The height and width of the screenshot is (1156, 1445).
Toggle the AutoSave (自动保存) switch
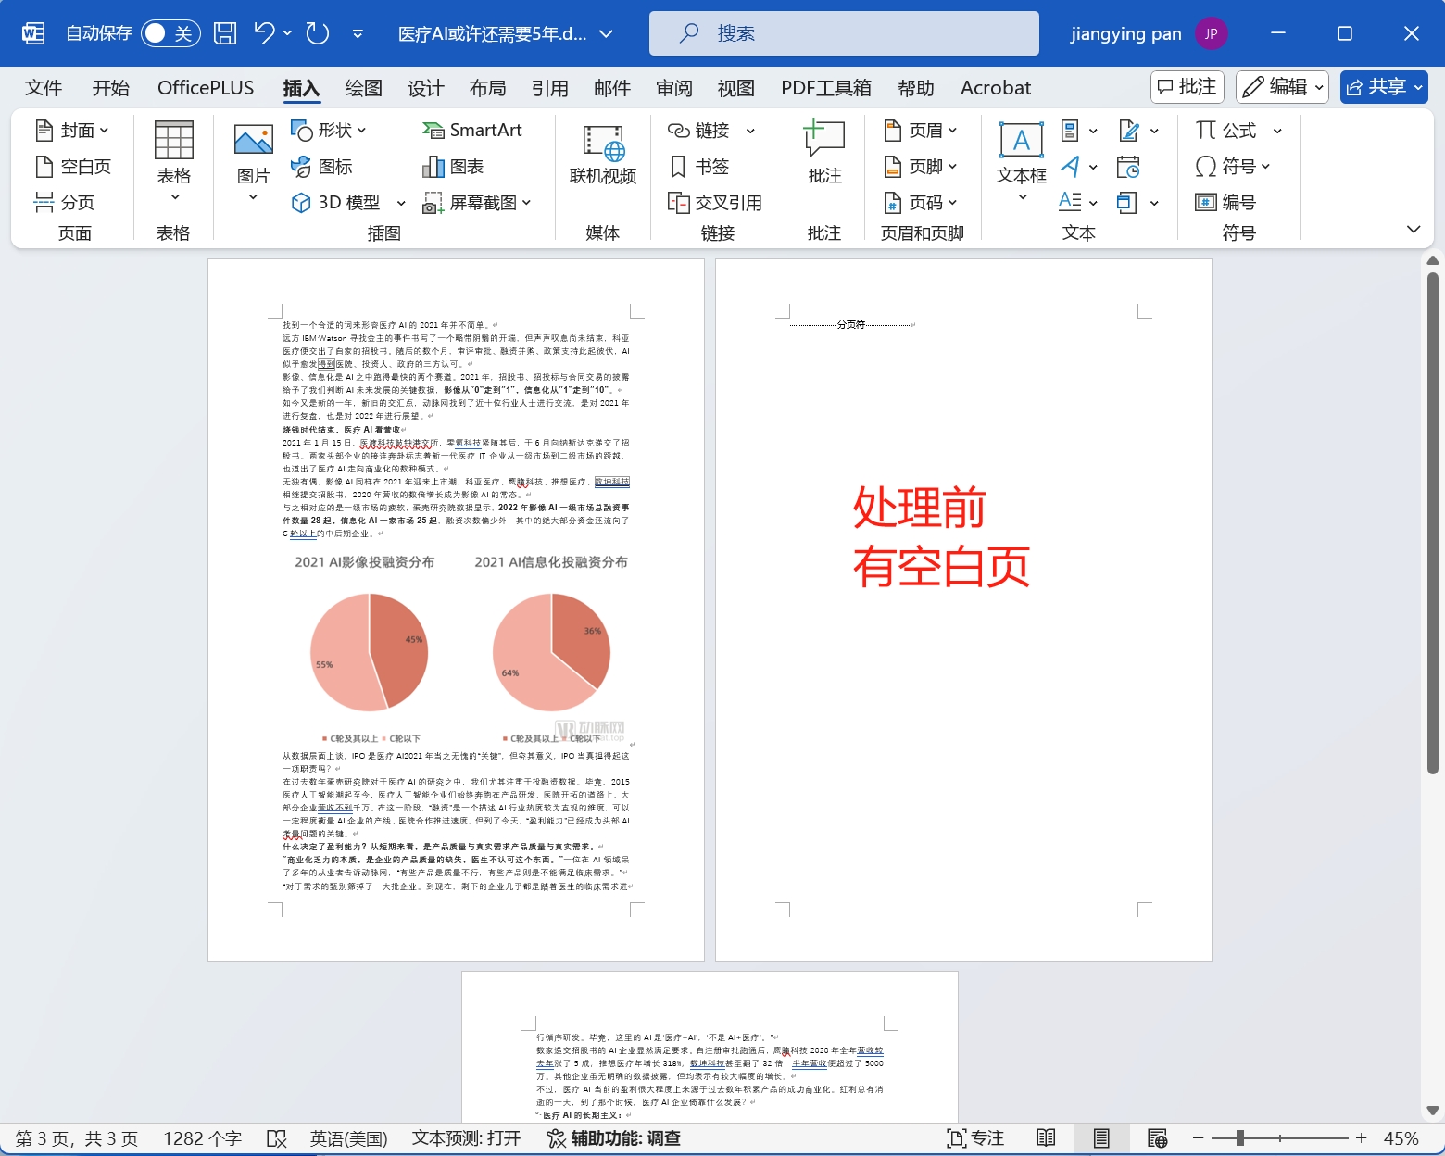[170, 33]
